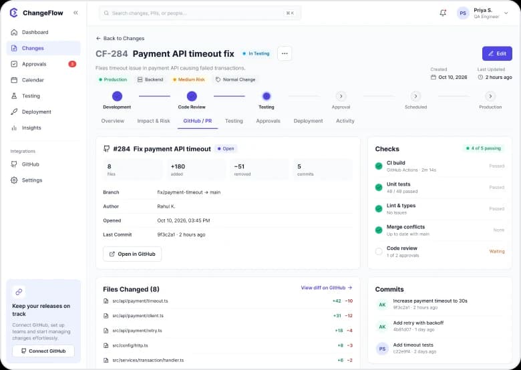The height and width of the screenshot is (370, 521).
Task: Click View diff on GitHub link
Action: click(327, 288)
